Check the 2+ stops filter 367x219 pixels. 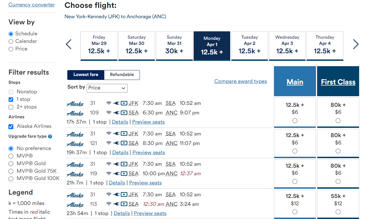[11, 107]
